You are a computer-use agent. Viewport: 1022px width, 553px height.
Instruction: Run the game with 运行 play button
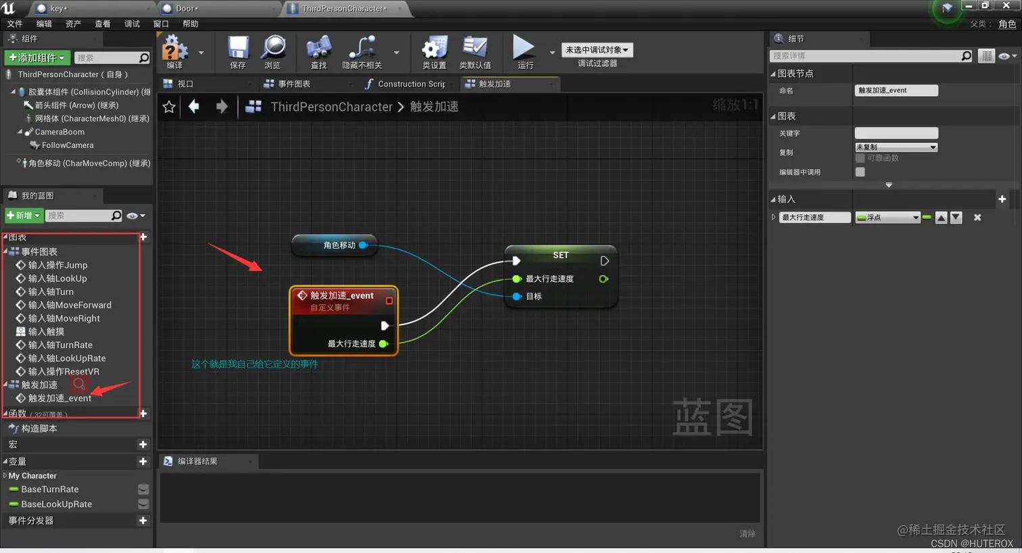[x=525, y=51]
